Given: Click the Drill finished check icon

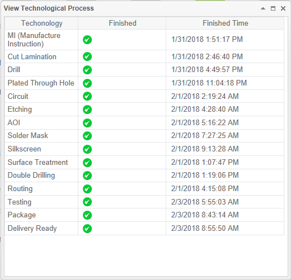Looking at the screenshot, I should [87, 70].
